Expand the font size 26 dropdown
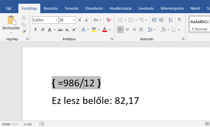This screenshot has width=210, height=127. point(74,20)
